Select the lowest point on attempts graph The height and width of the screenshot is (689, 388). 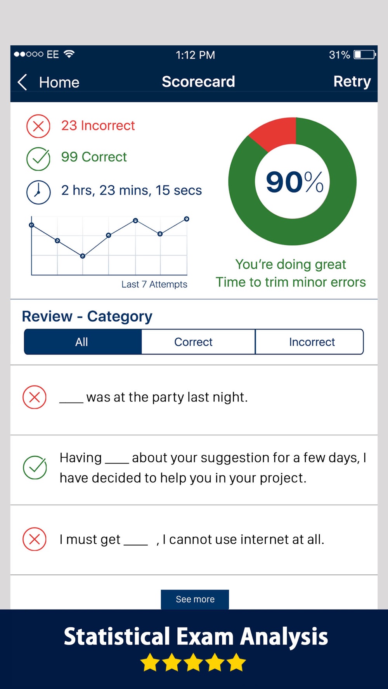coord(83,256)
